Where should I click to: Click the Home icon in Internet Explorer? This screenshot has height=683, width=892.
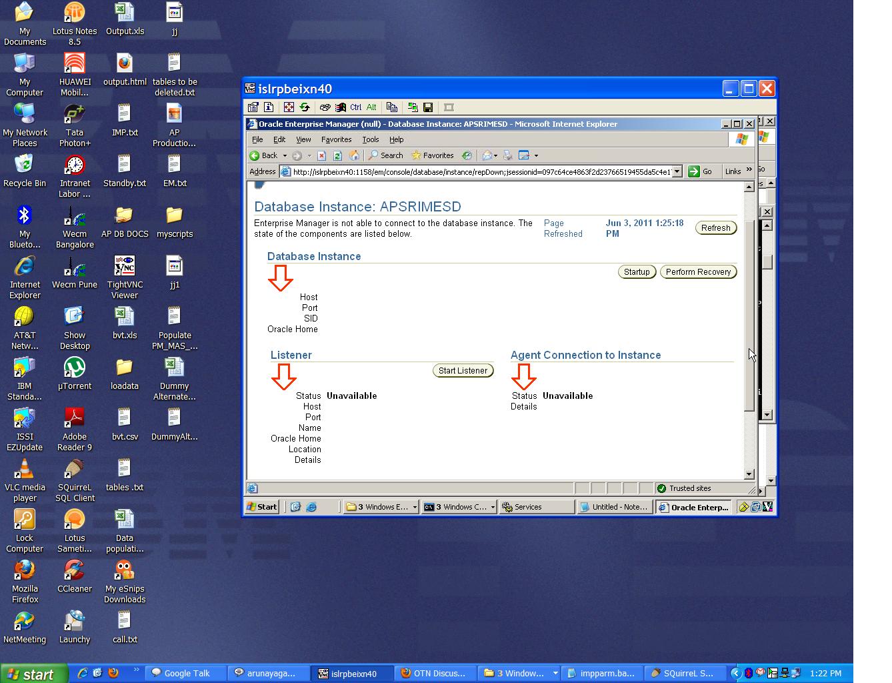click(x=354, y=155)
